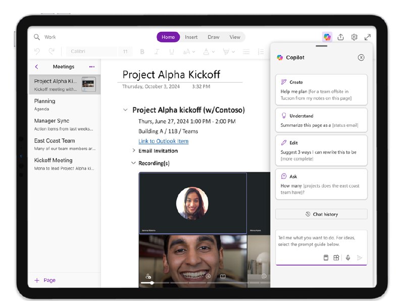Click the numbered list icon
Screen dimensions: 404x301
click(x=261, y=52)
